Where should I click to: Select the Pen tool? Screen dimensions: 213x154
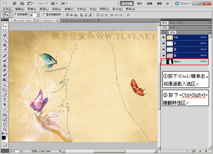(5, 95)
